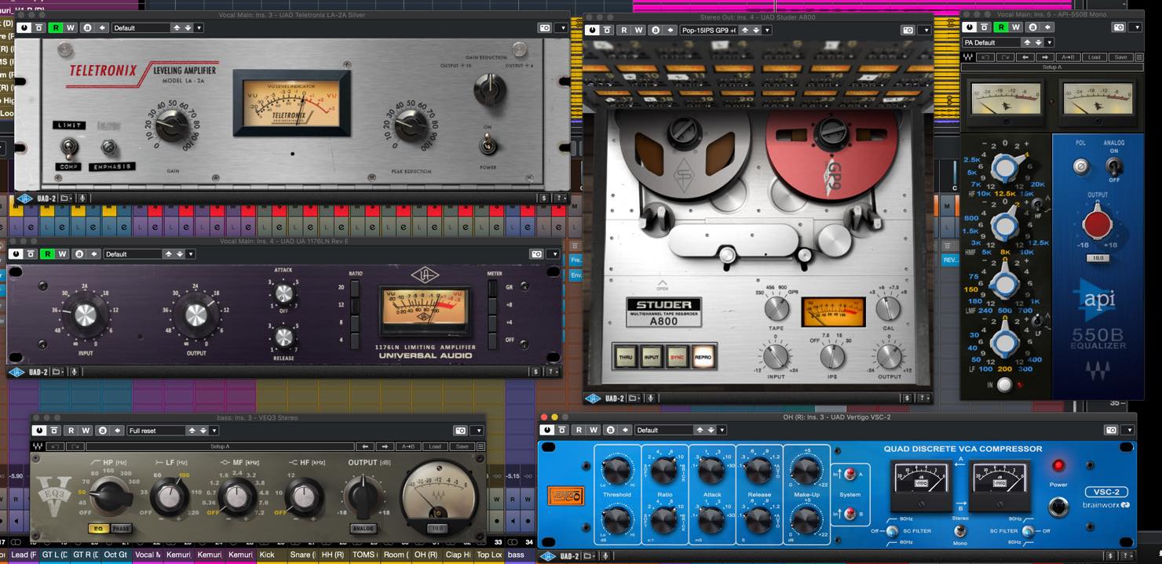This screenshot has width=1162, height=564.
Task: Open Full reset preset dropdown in VEQ3
Action: pos(214,431)
